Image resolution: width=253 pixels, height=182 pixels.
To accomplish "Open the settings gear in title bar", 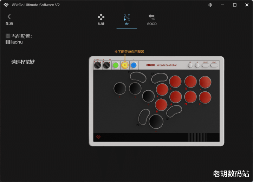I will click(x=210, y=5).
